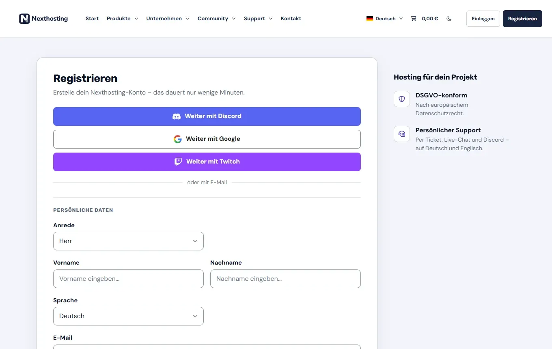This screenshot has width=552, height=349.
Task: Click the Persönlicher Support headset icon
Action: click(x=402, y=134)
